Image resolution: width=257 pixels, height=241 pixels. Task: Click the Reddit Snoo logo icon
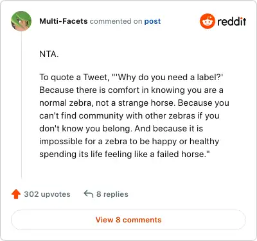[207, 21]
